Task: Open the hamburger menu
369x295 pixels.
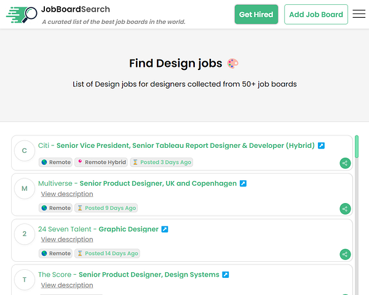Action: 359,14
